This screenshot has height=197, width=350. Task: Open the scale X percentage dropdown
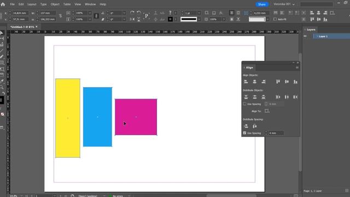click(x=90, y=13)
